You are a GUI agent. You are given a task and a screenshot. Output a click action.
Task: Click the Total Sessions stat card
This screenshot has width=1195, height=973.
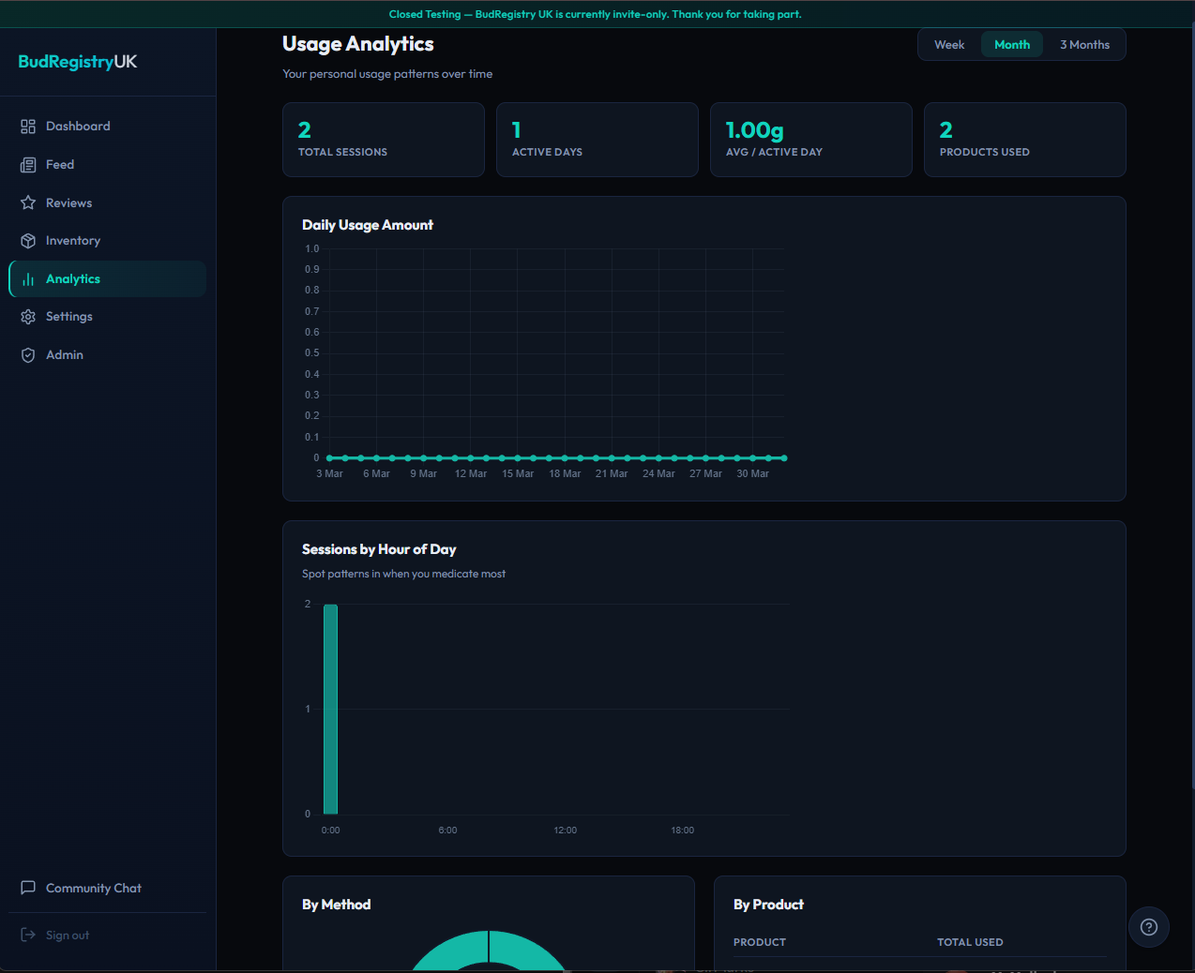coord(383,140)
